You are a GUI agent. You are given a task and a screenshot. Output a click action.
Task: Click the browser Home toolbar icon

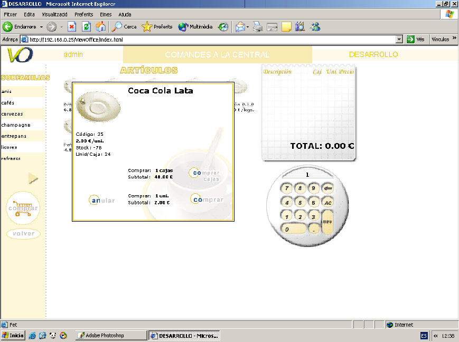coord(100,26)
